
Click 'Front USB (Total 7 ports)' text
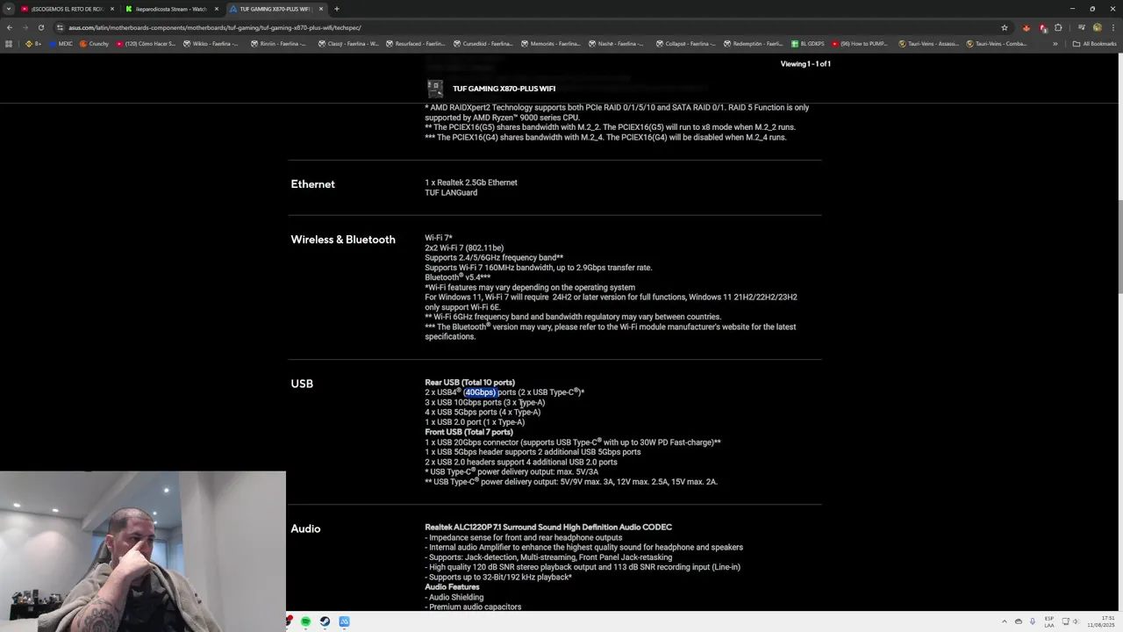[469, 432]
